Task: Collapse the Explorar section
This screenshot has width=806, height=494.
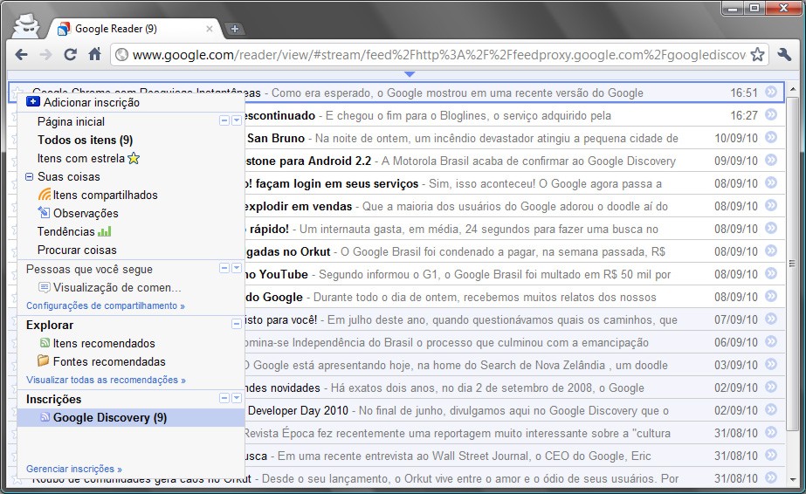Action: coord(237,324)
